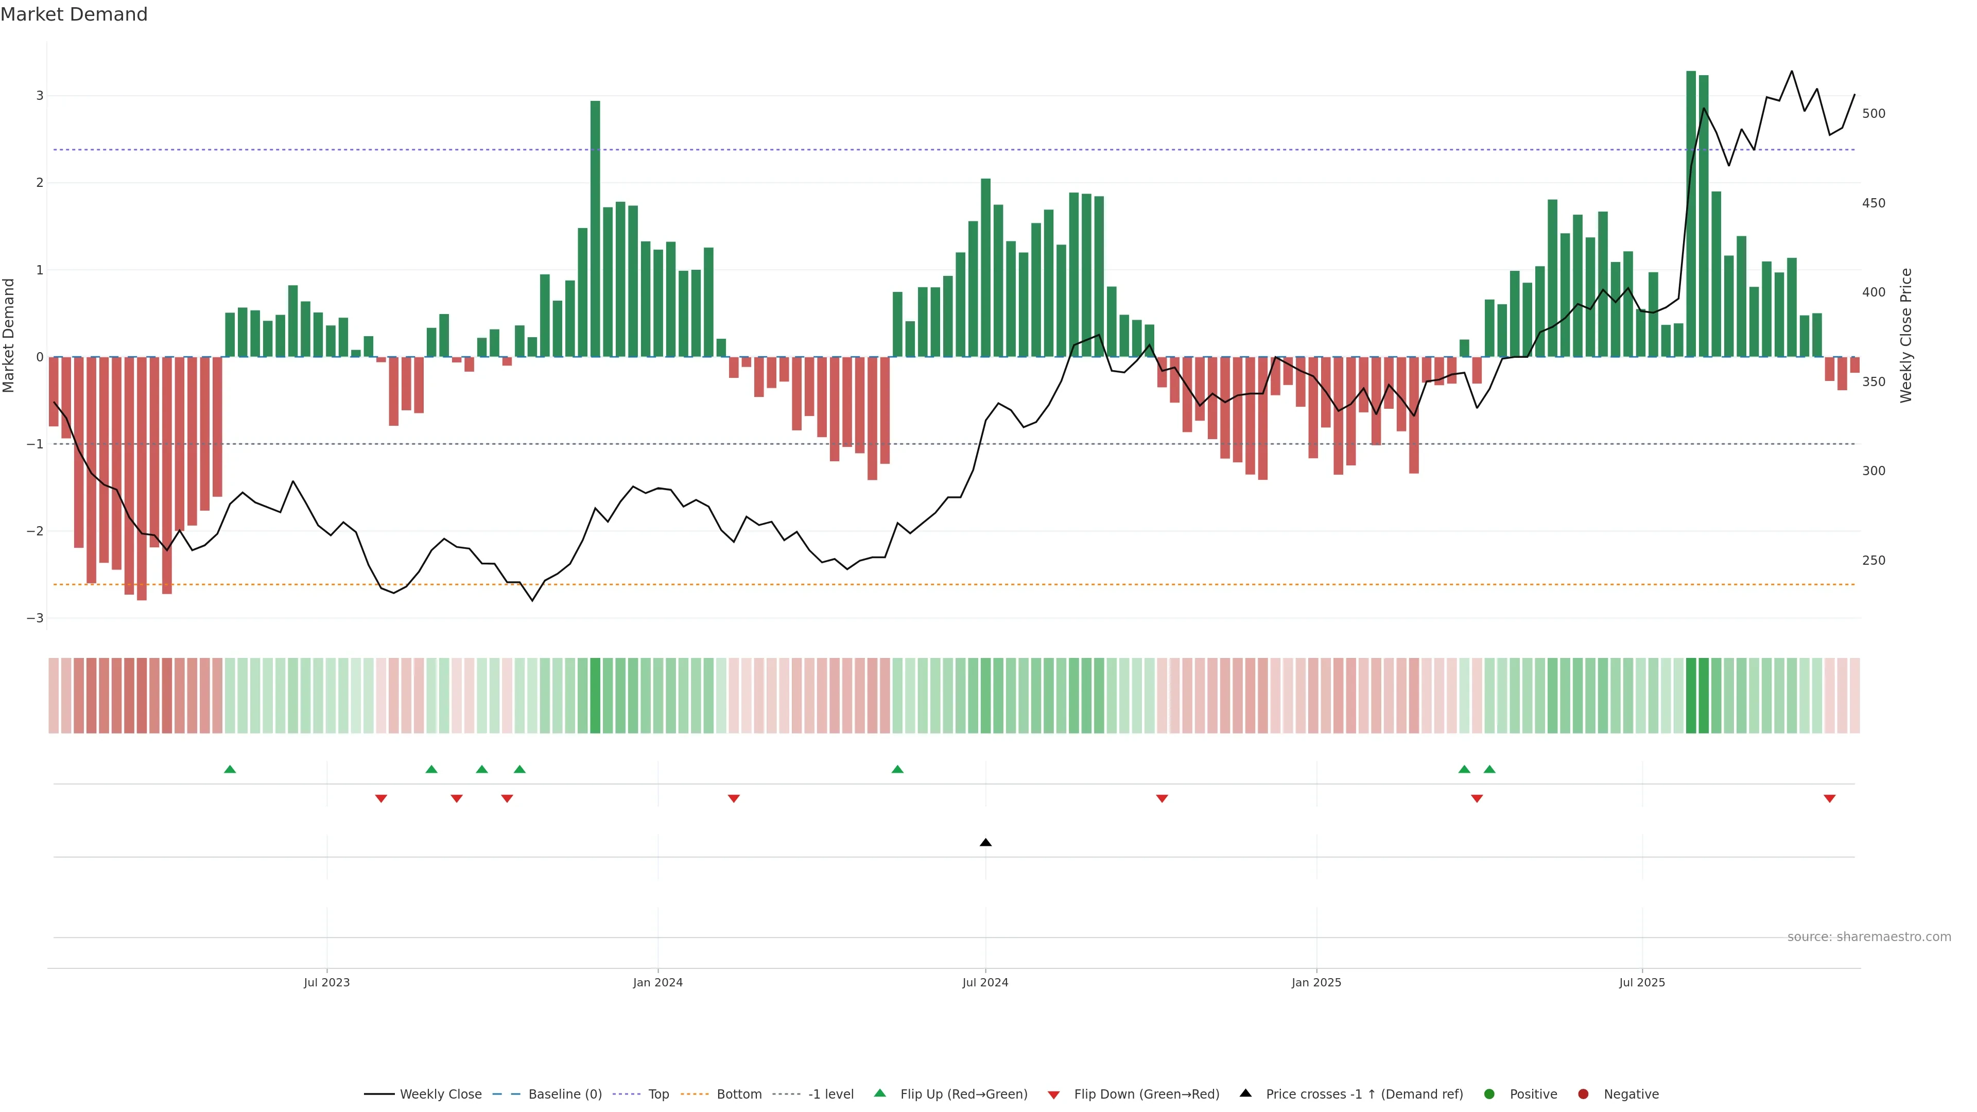Click the Flip Down red triangle legend icon

[1054, 1094]
